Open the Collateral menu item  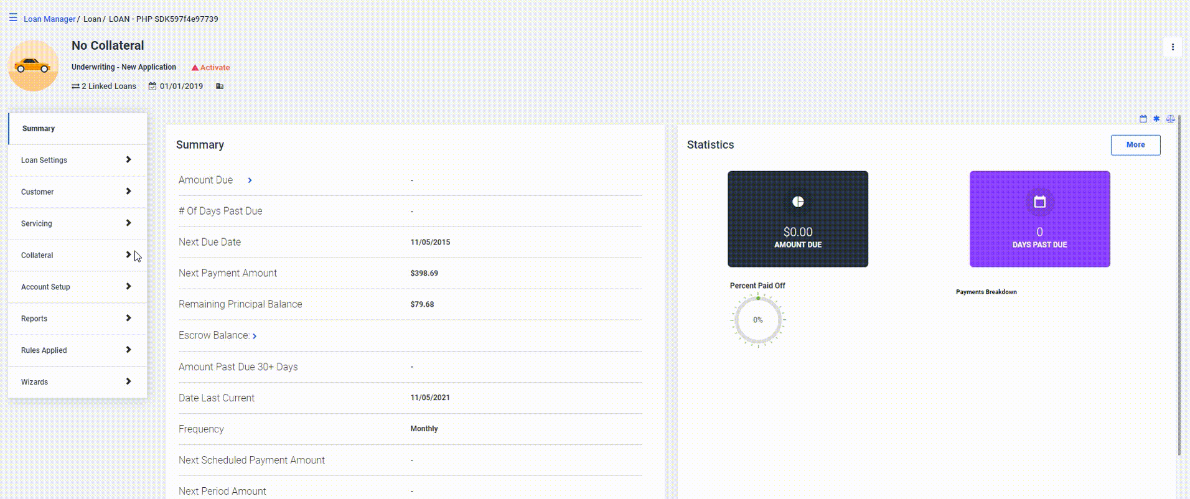click(x=78, y=256)
